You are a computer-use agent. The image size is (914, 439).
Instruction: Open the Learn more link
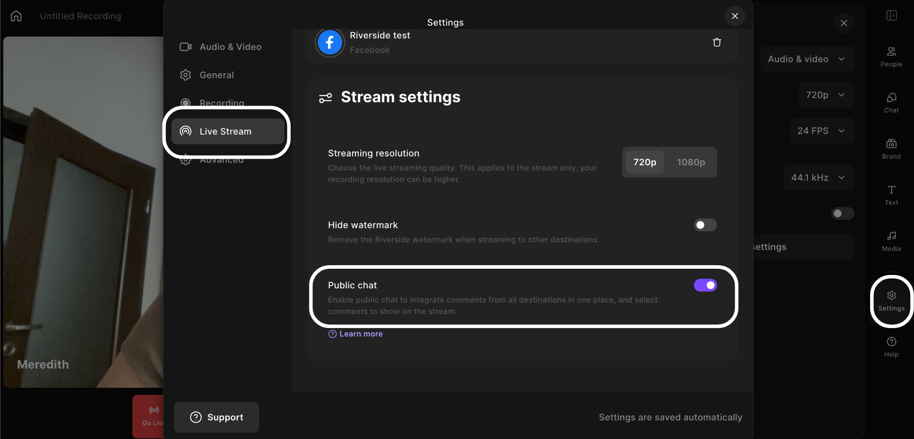pos(356,334)
